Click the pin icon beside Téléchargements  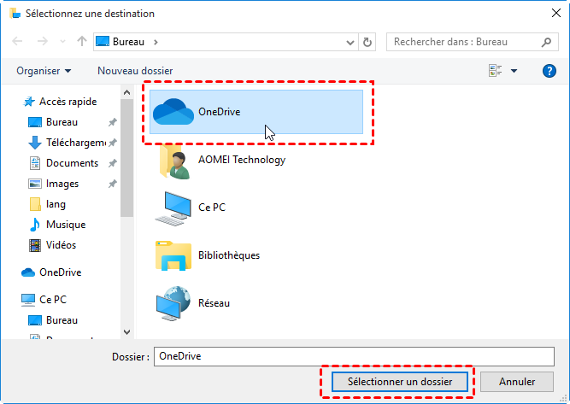pyautogui.click(x=113, y=143)
